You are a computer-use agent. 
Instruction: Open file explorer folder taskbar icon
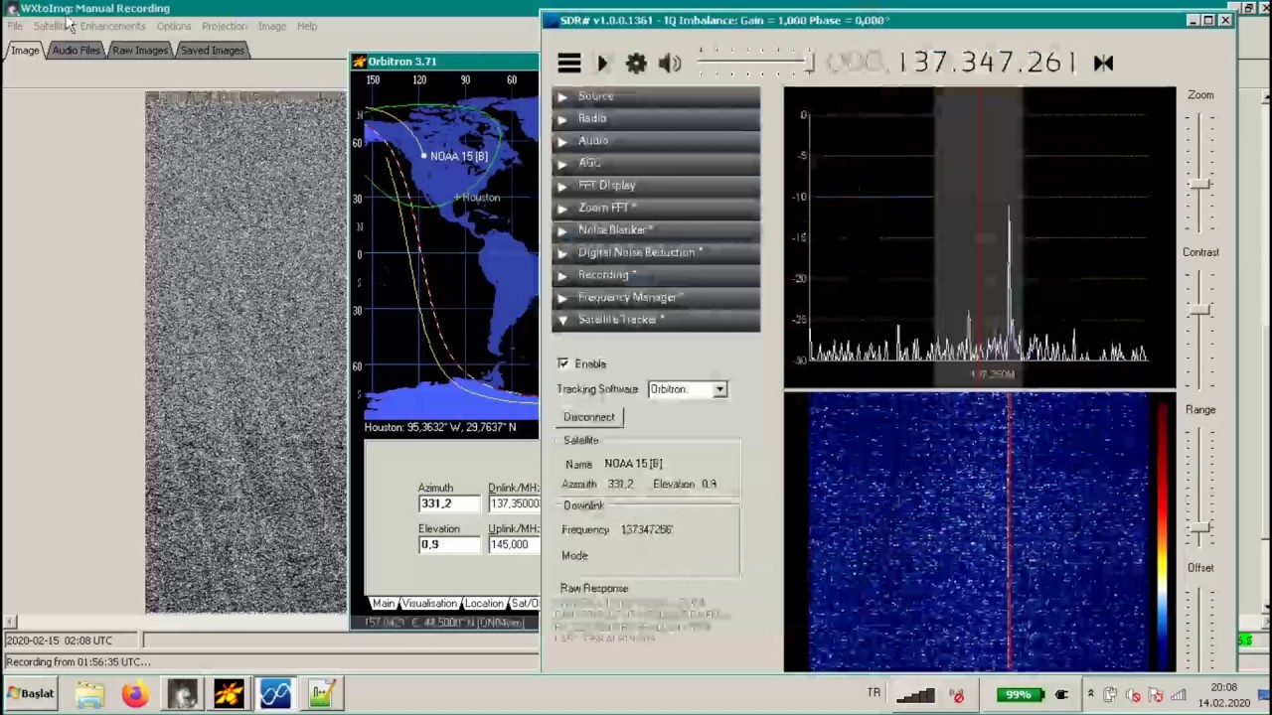89,693
